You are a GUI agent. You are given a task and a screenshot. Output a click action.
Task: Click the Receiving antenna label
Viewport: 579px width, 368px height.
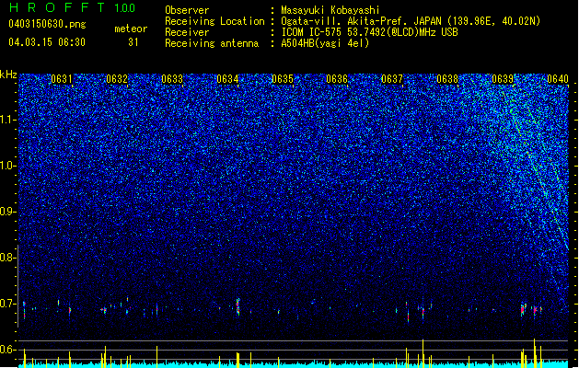212,43
